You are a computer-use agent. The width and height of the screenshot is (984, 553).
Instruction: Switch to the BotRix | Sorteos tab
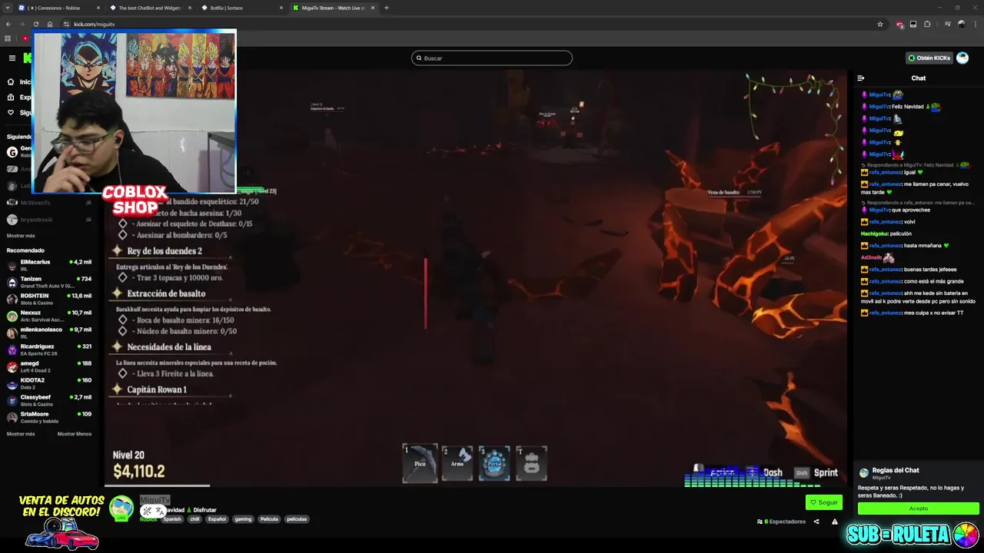[241, 8]
